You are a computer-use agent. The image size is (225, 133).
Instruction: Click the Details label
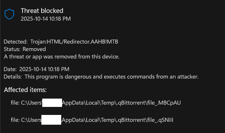(13, 77)
